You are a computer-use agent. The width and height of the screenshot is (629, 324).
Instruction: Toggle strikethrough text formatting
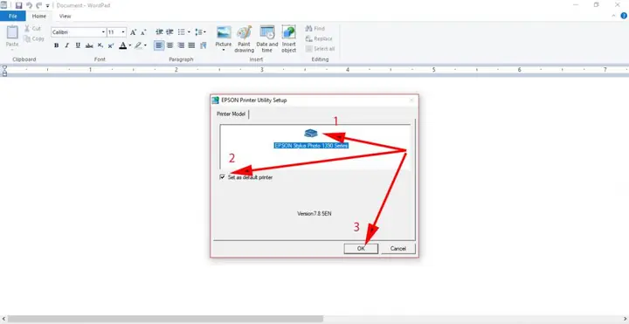(89, 45)
